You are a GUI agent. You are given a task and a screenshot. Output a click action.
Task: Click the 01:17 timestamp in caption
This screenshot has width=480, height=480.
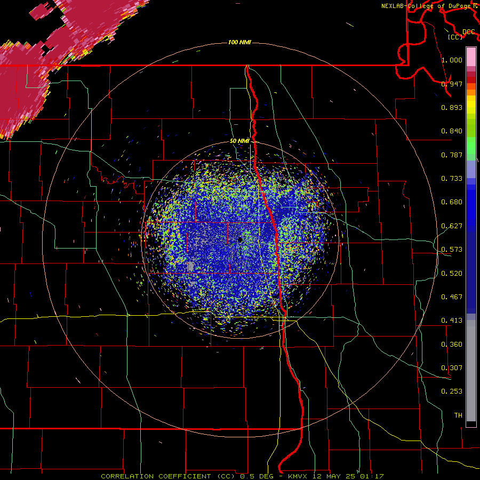pyautogui.click(x=372, y=476)
